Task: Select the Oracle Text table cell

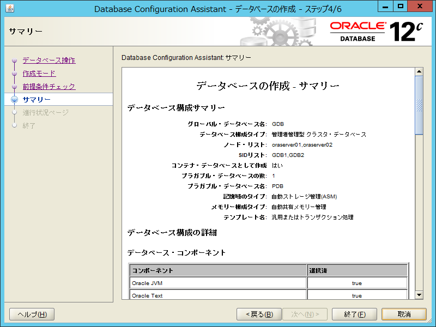Action: [218, 295]
